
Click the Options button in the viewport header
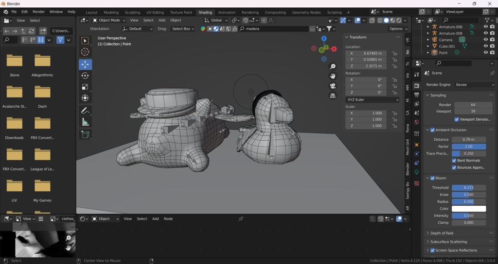click(398, 29)
